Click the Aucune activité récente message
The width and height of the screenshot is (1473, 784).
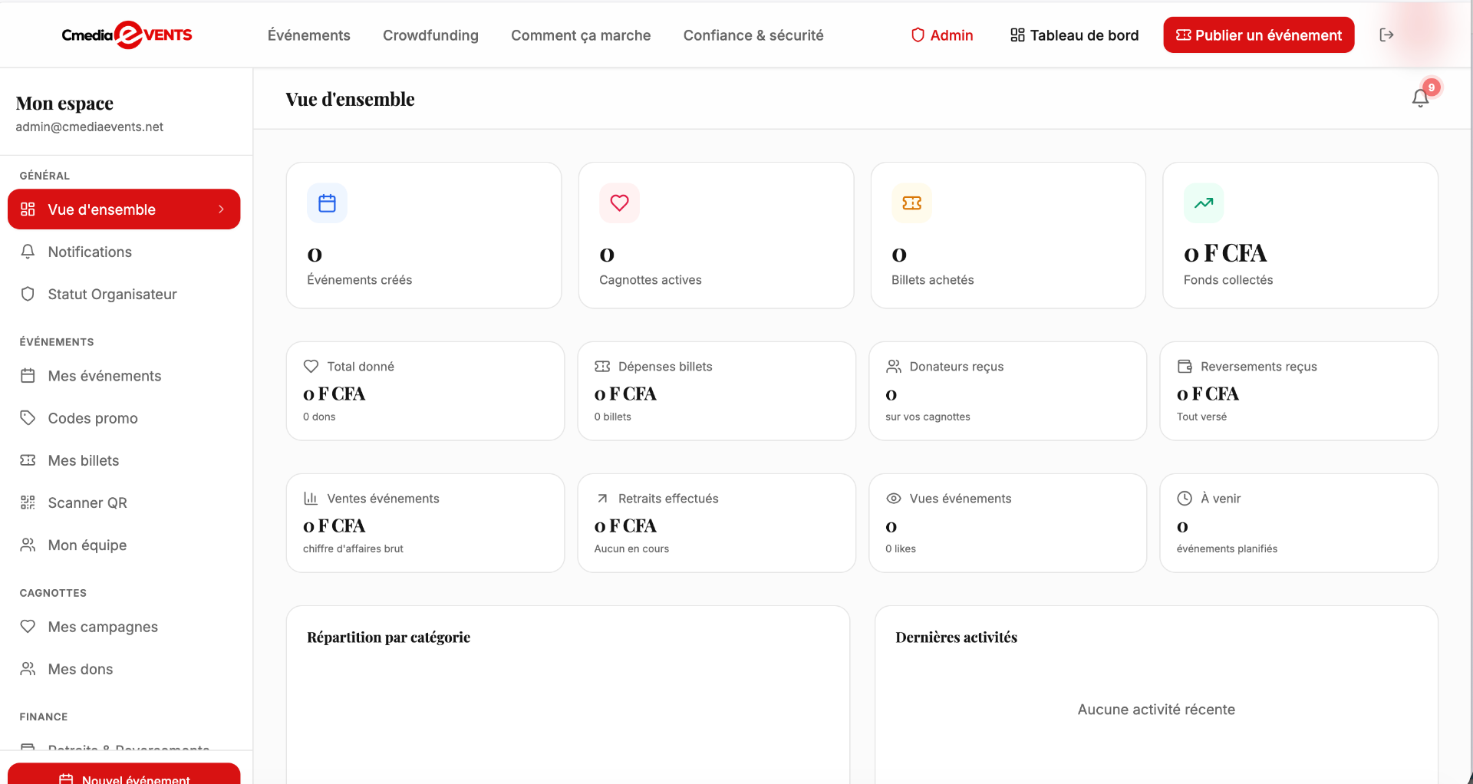(x=1156, y=710)
